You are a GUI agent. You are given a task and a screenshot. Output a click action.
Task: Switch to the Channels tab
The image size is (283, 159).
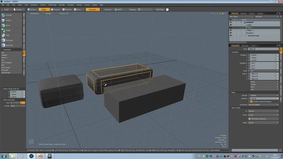[x=245, y=46]
